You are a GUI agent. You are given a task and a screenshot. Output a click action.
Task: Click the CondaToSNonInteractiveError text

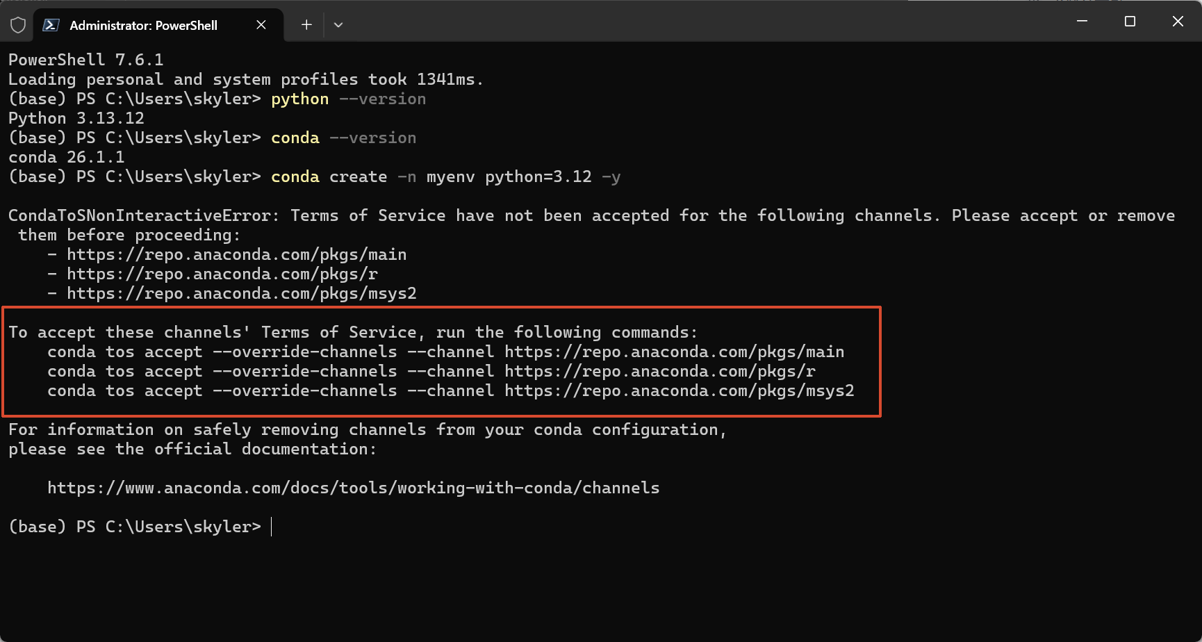(x=142, y=216)
